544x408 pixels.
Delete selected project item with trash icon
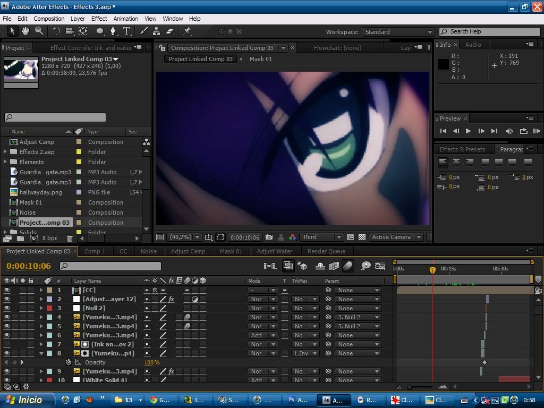(70, 239)
